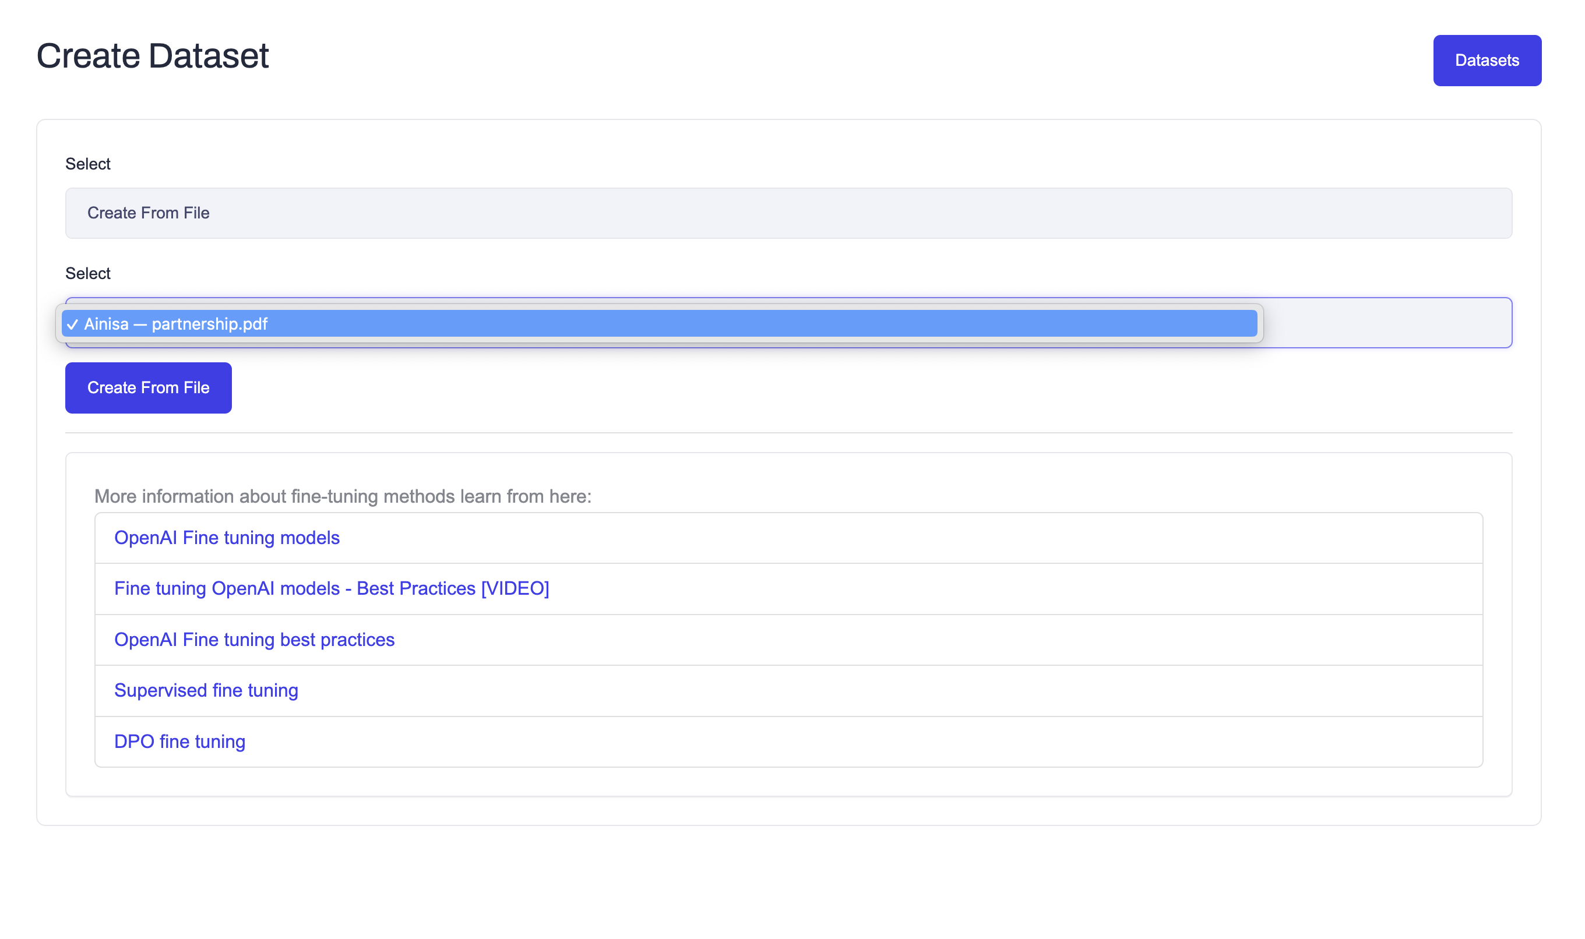1585x939 pixels.
Task: Click the horizontal divider below the Create From File button
Action: 788,433
